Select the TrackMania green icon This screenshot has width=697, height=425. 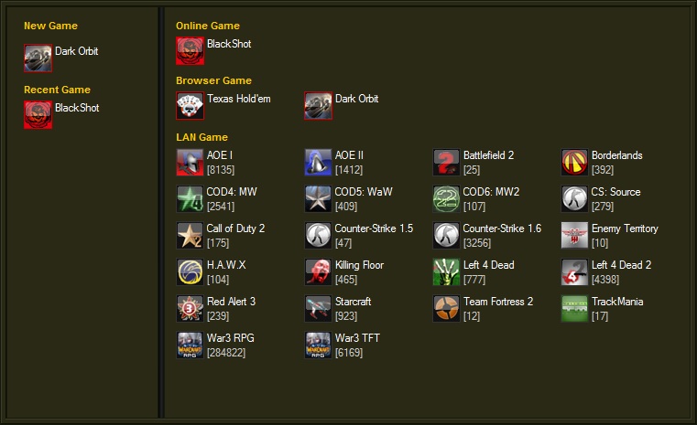574,308
